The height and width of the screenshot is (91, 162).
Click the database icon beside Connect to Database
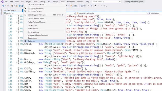coord(25,8)
